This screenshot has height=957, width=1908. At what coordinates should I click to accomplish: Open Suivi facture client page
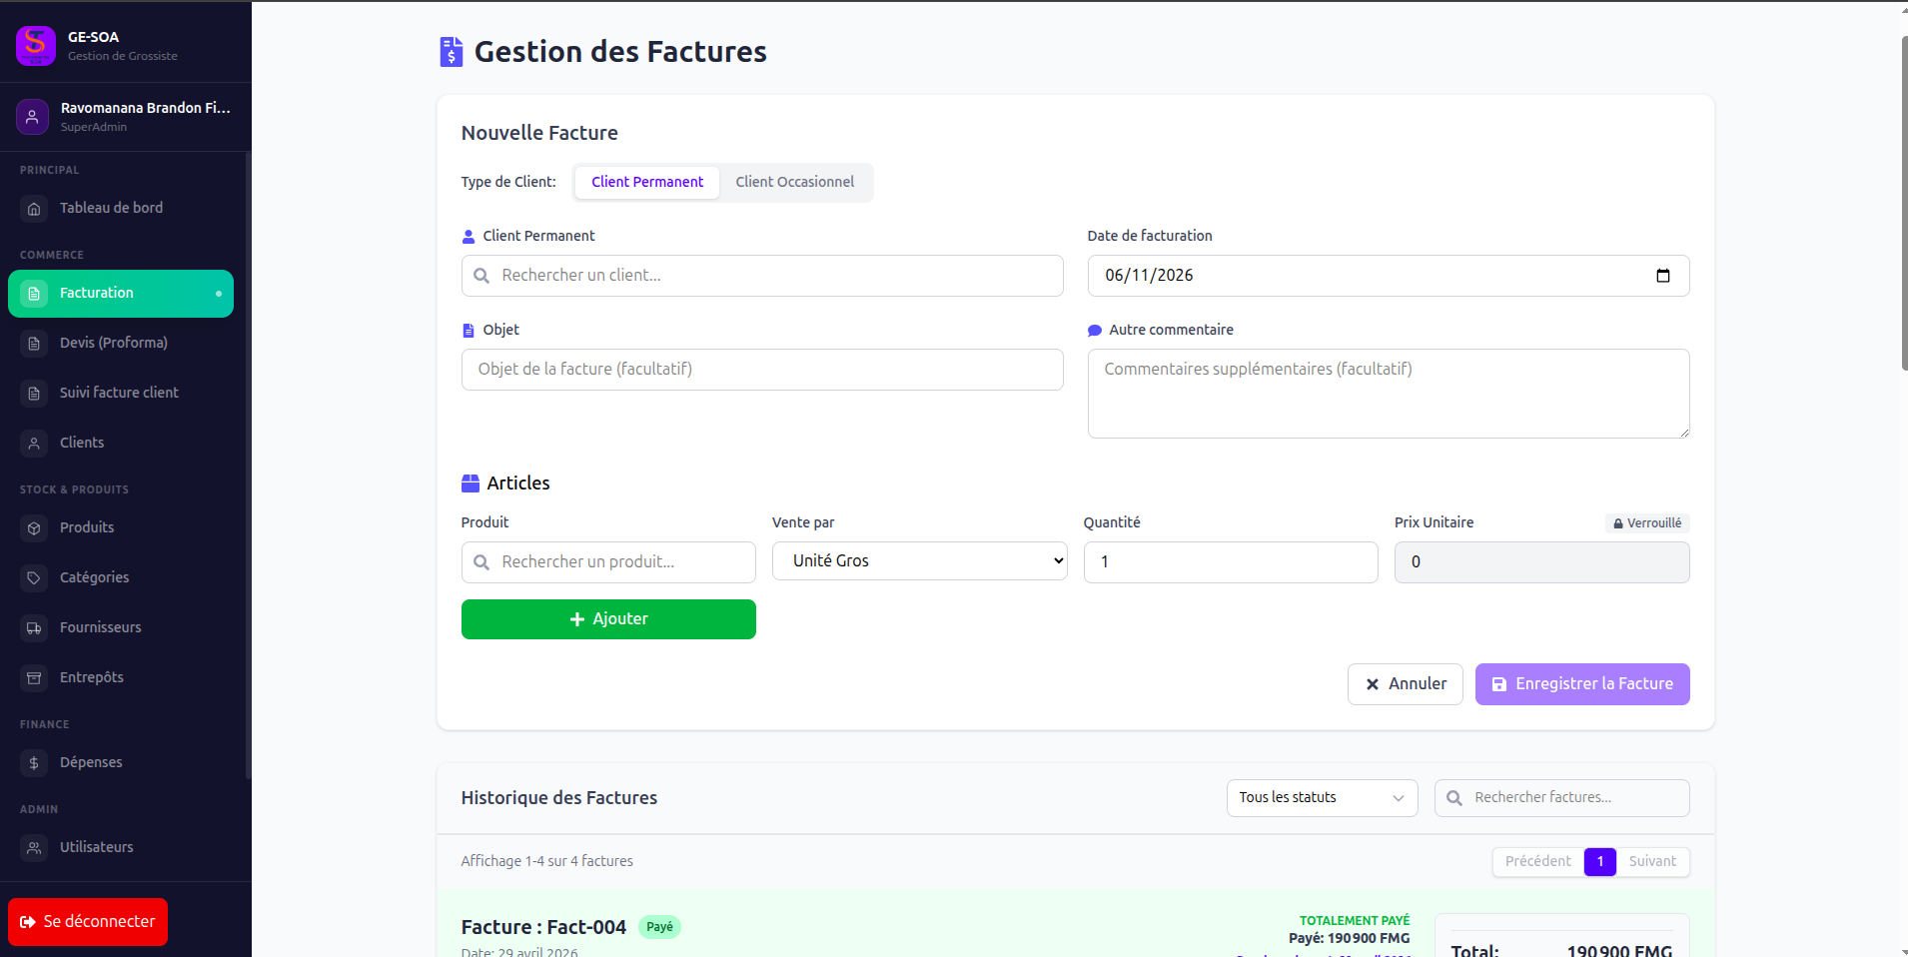click(x=121, y=394)
